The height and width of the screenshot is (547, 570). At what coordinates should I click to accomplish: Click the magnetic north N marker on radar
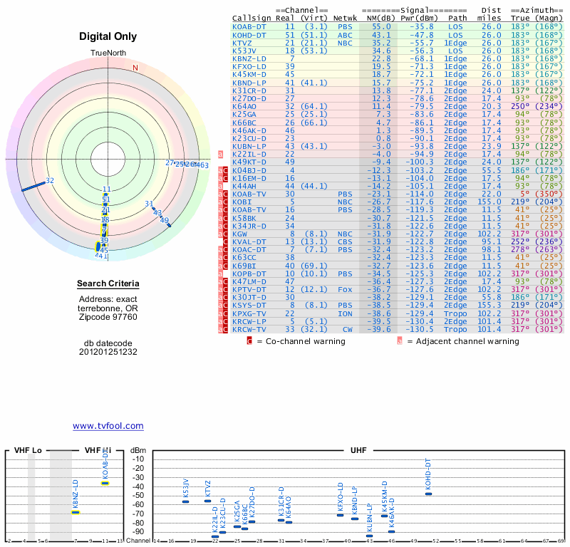(135, 68)
